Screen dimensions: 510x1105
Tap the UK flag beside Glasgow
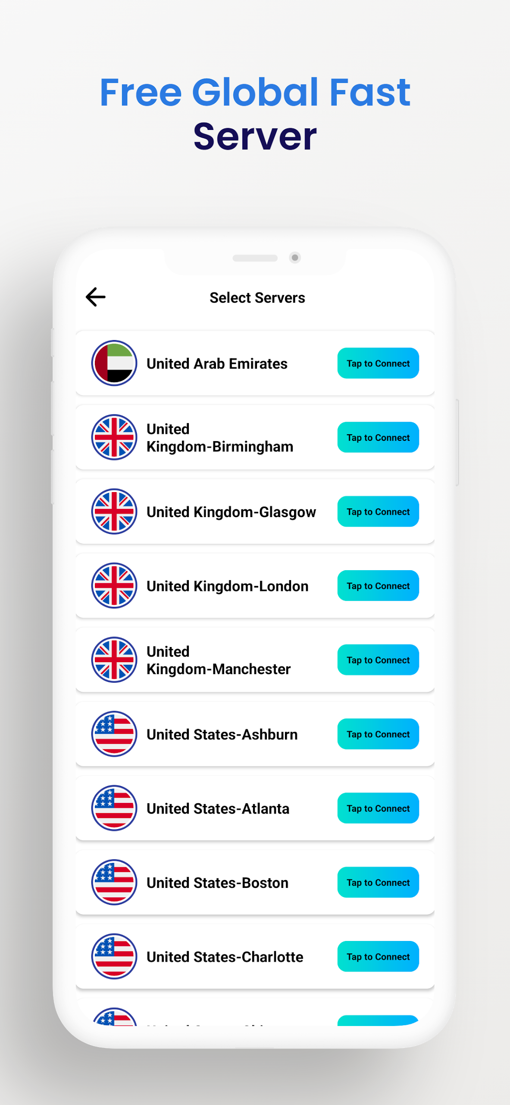coord(114,511)
